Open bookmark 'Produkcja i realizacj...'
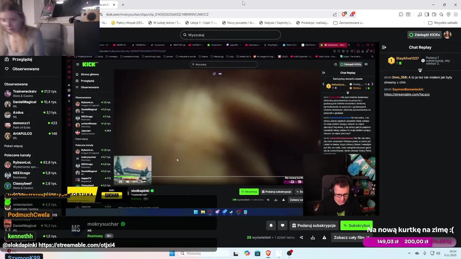Screen dimensions: 461x259 pyautogui.click(x=312, y=23)
